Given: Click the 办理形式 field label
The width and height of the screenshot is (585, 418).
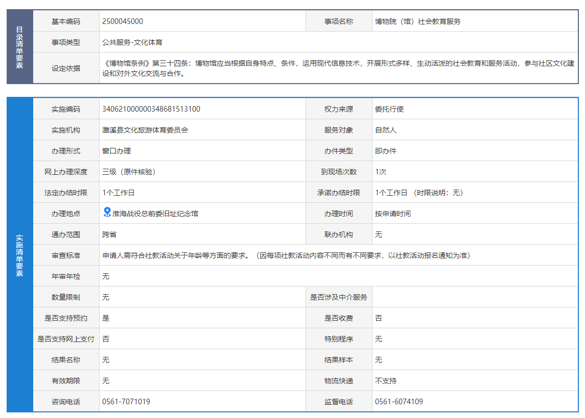Looking at the screenshot, I should click(66, 151).
